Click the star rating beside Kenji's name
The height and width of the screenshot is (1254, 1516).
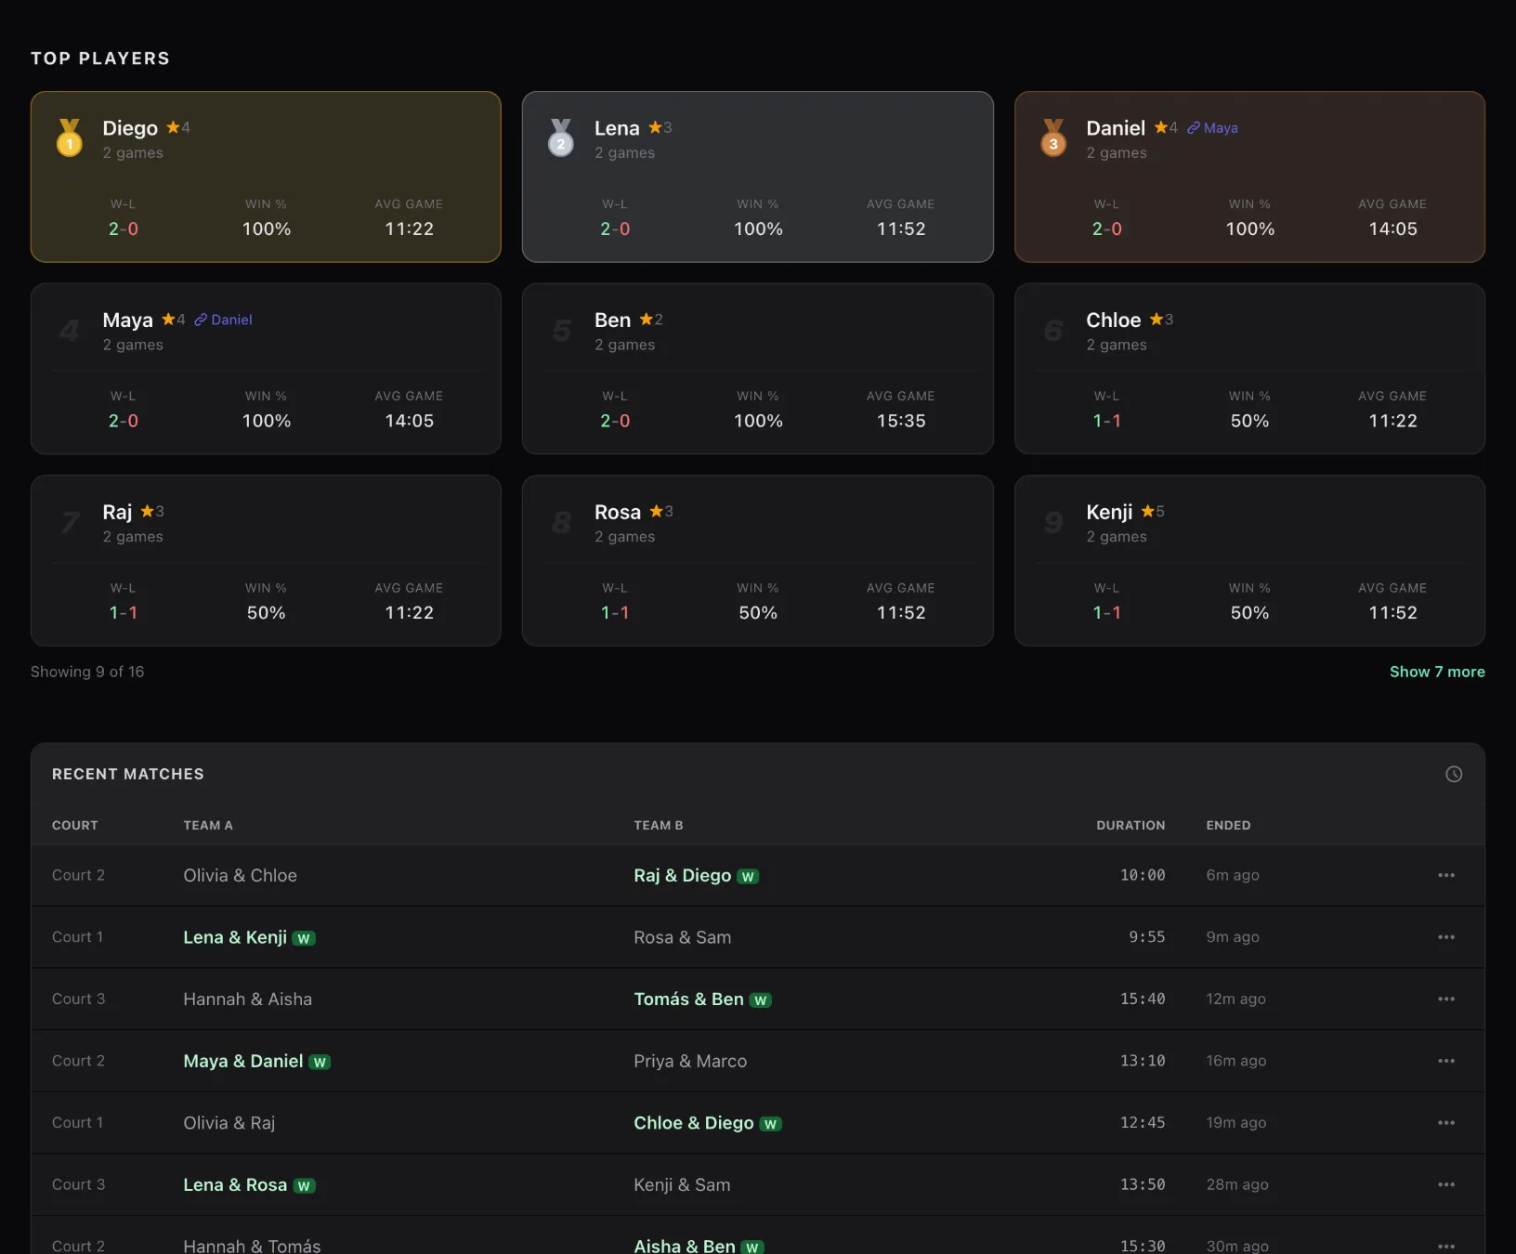click(1153, 511)
